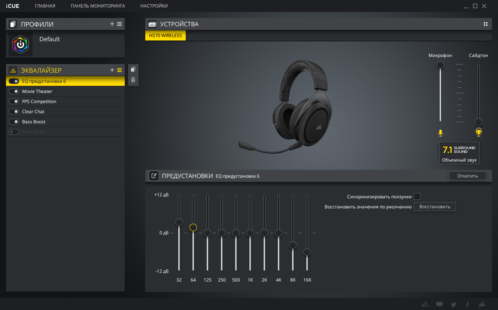The height and width of the screenshot is (310, 498).
Task: Click the 8K EQ slider handle
Action: (x=293, y=245)
